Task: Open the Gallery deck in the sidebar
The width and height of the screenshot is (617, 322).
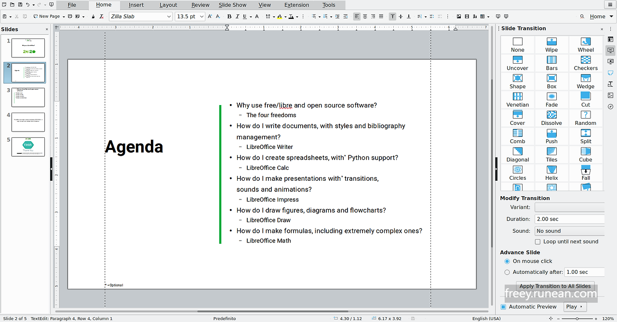Action: click(610, 95)
